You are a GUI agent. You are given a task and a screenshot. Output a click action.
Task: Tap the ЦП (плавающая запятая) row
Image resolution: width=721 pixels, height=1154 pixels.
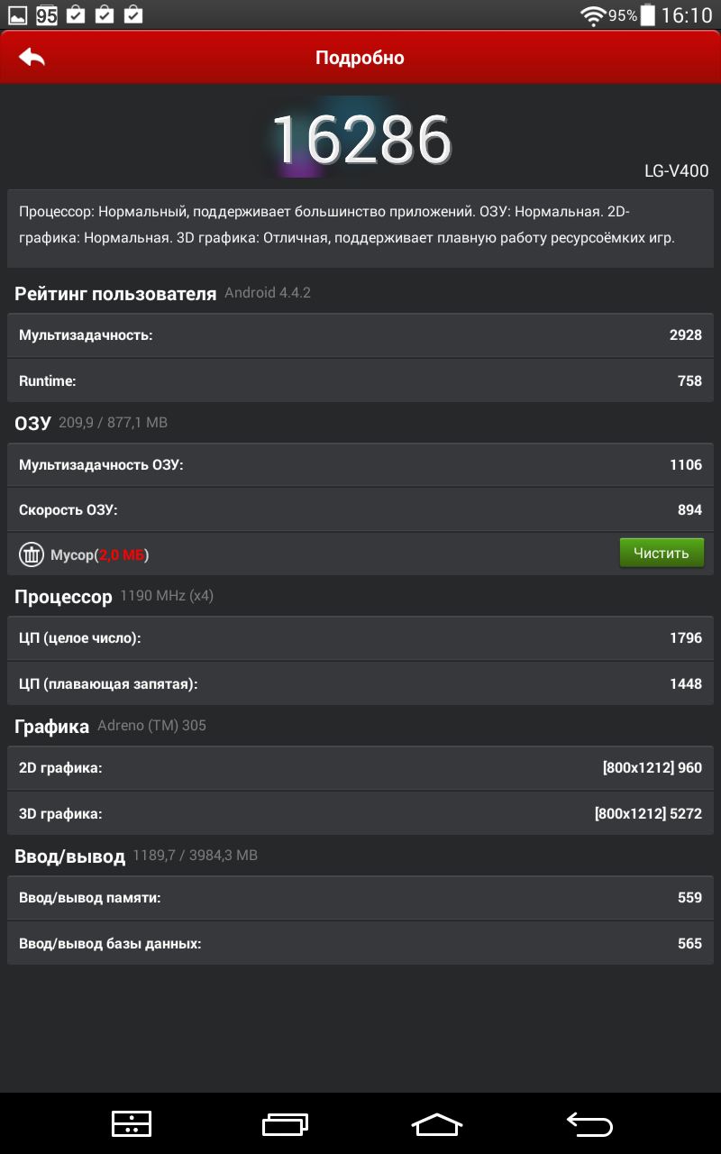[x=360, y=683]
